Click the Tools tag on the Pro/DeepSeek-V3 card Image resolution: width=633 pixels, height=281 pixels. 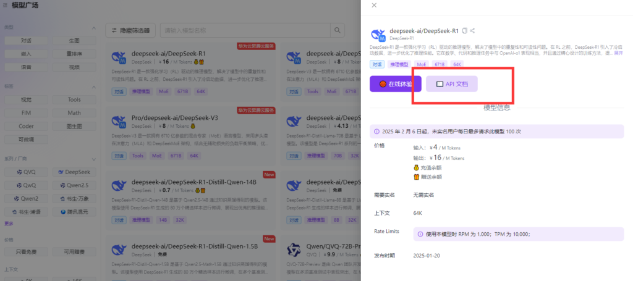click(x=138, y=156)
